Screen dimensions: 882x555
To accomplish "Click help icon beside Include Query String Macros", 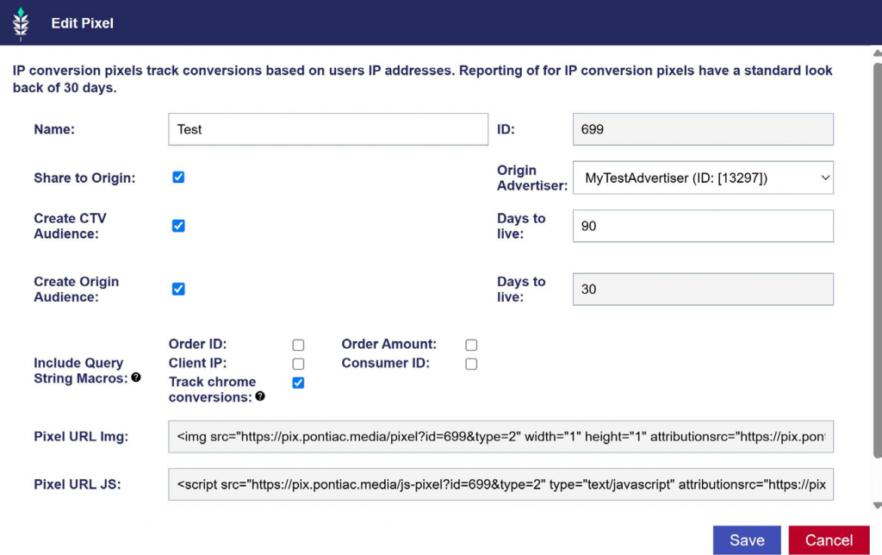I will point(136,377).
